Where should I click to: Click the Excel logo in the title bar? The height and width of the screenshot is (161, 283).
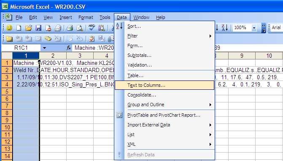(x=5, y=6)
